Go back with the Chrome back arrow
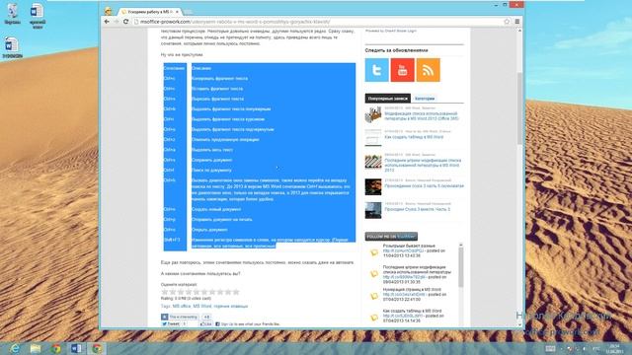 [107, 22]
